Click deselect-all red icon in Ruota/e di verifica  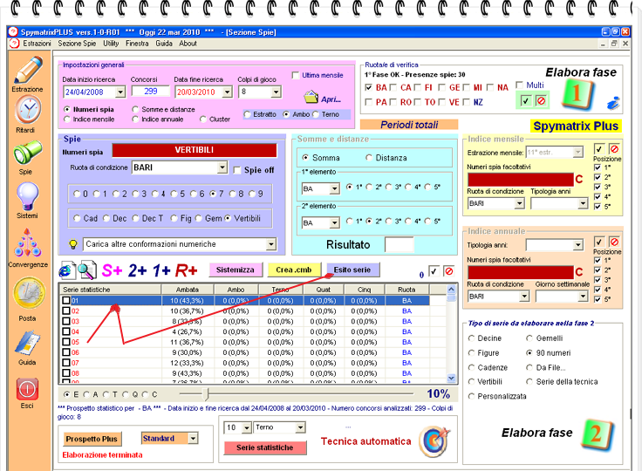click(541, 101)
